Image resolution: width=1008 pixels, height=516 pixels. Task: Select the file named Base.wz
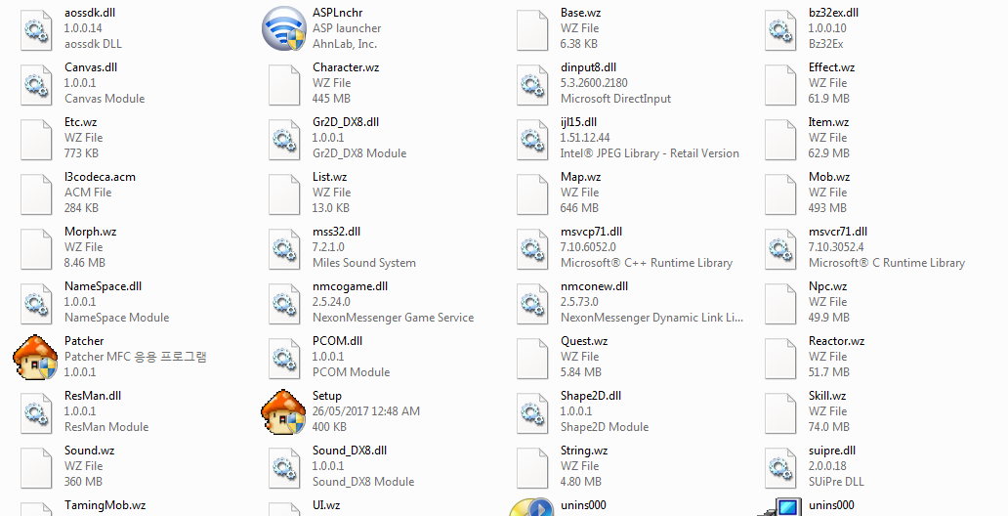pyautogui.click(x=580, y=13)
